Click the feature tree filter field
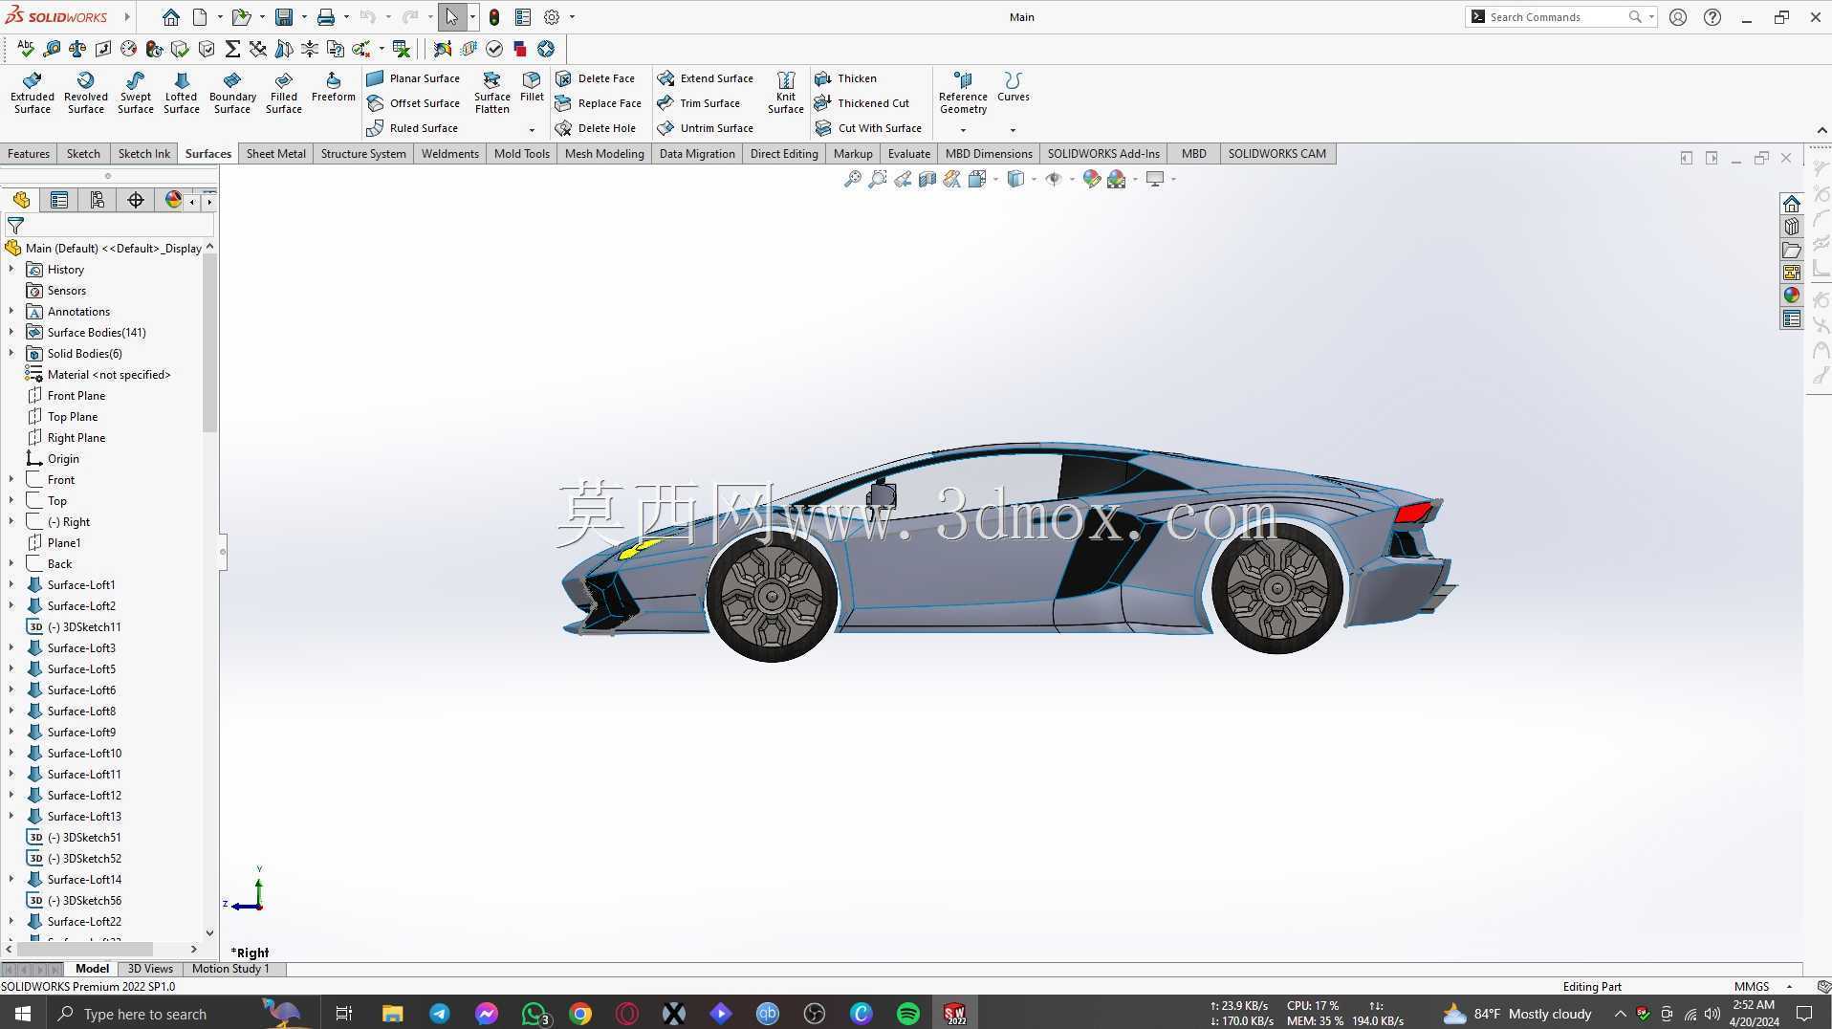1832x1029 pixels. 109,226
